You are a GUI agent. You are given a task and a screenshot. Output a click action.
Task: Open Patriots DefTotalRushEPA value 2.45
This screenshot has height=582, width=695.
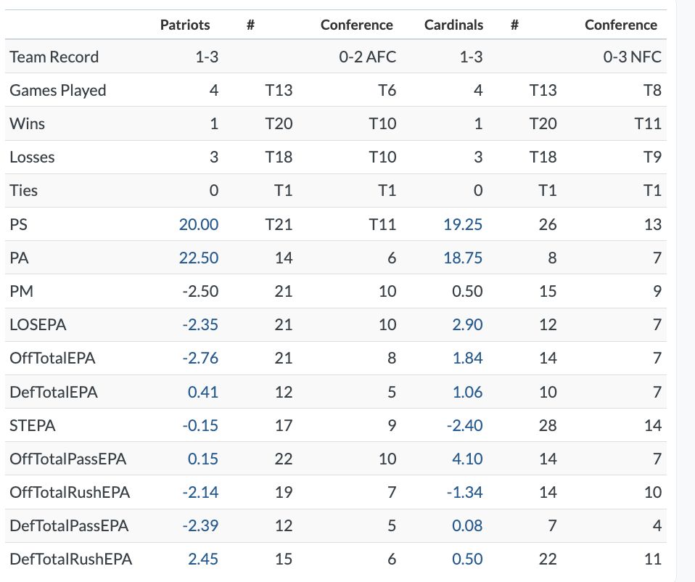click(x=203, y=559)
